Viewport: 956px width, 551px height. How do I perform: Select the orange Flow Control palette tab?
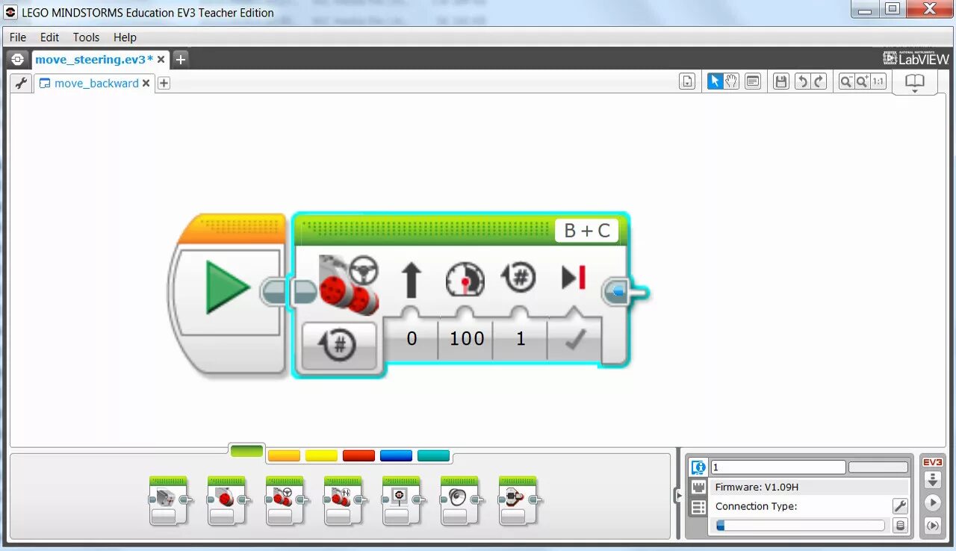[x=284, y=455]
